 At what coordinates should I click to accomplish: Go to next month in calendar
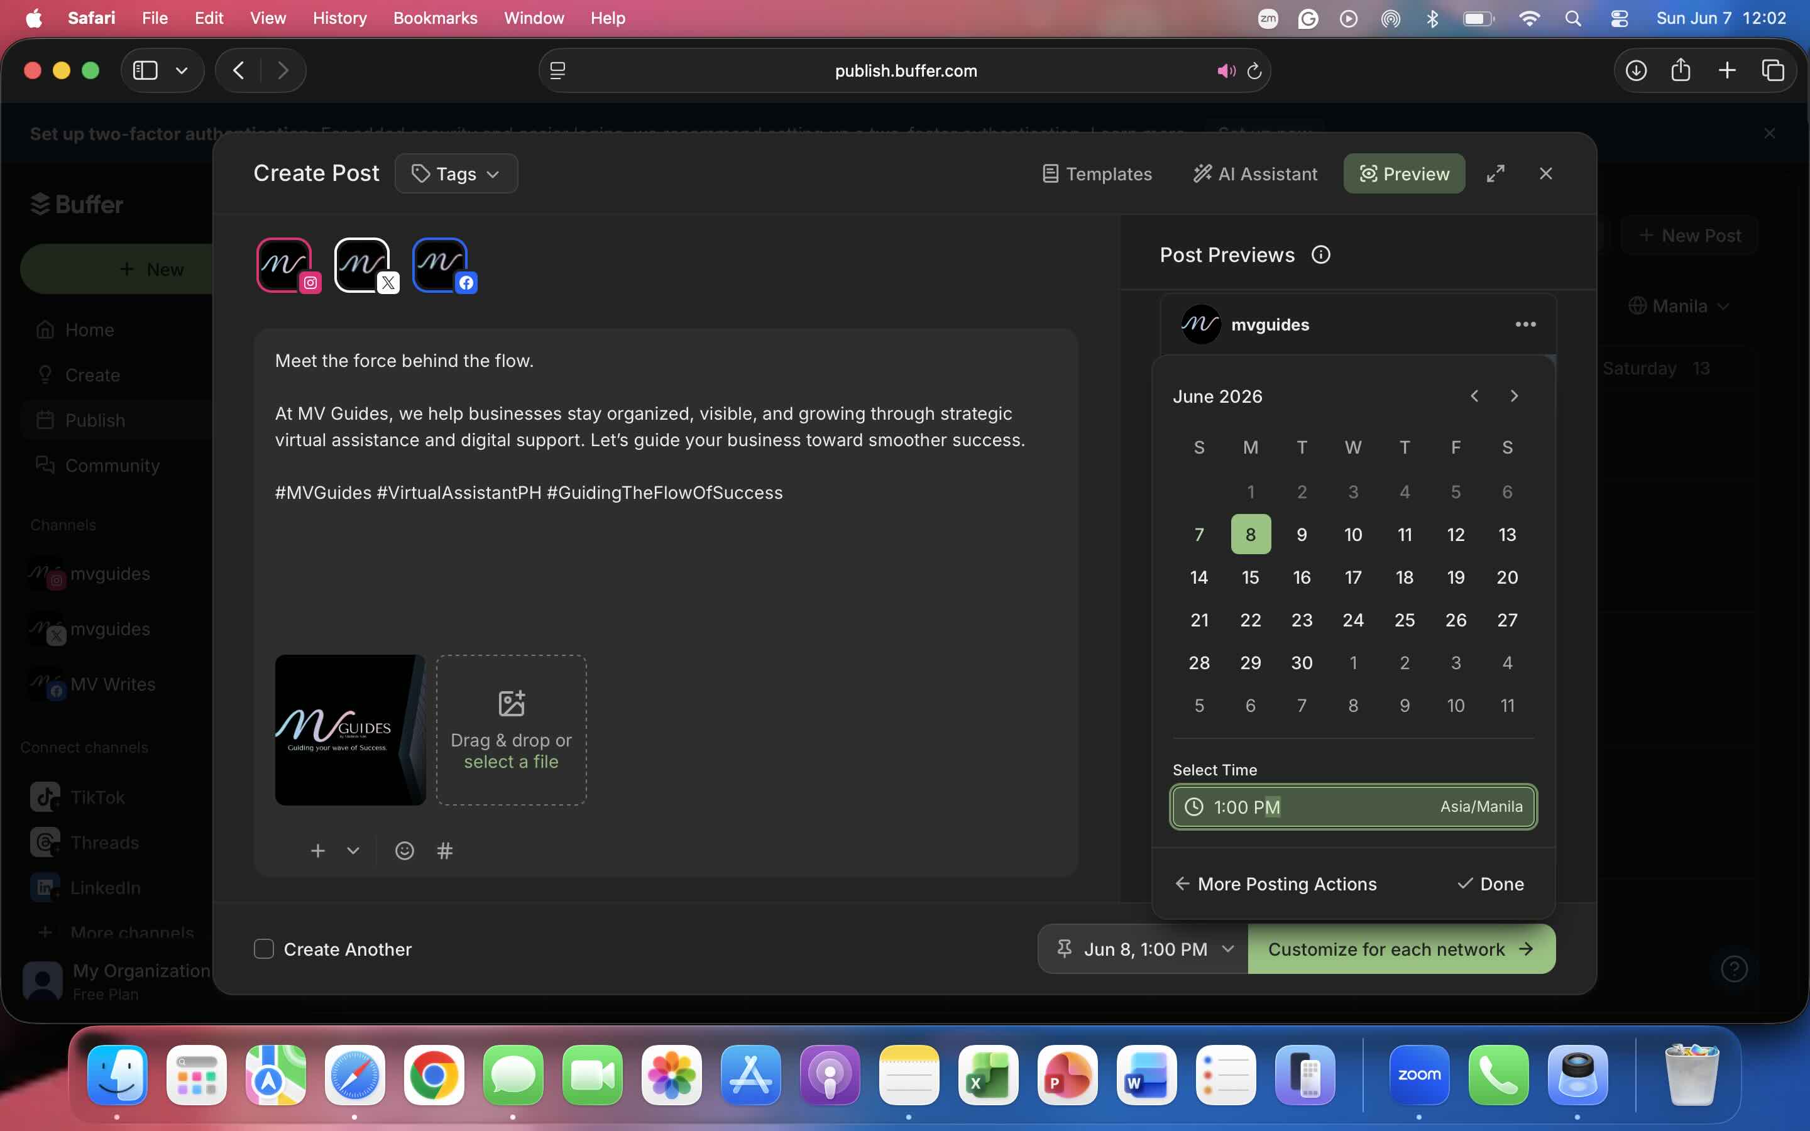(1514, 396)
